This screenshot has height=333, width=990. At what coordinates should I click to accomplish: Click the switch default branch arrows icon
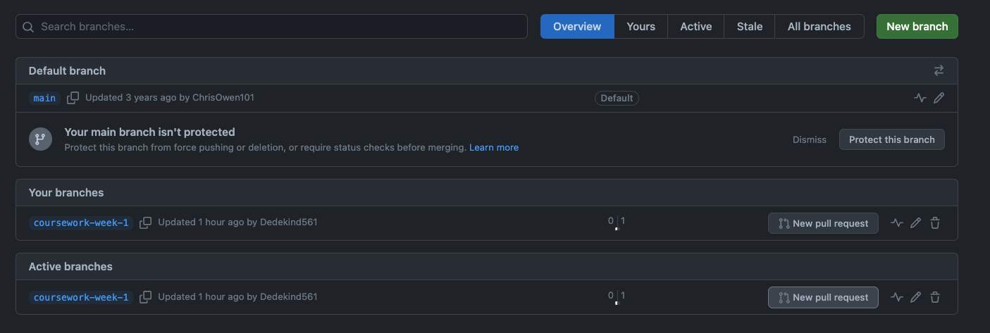939,70
